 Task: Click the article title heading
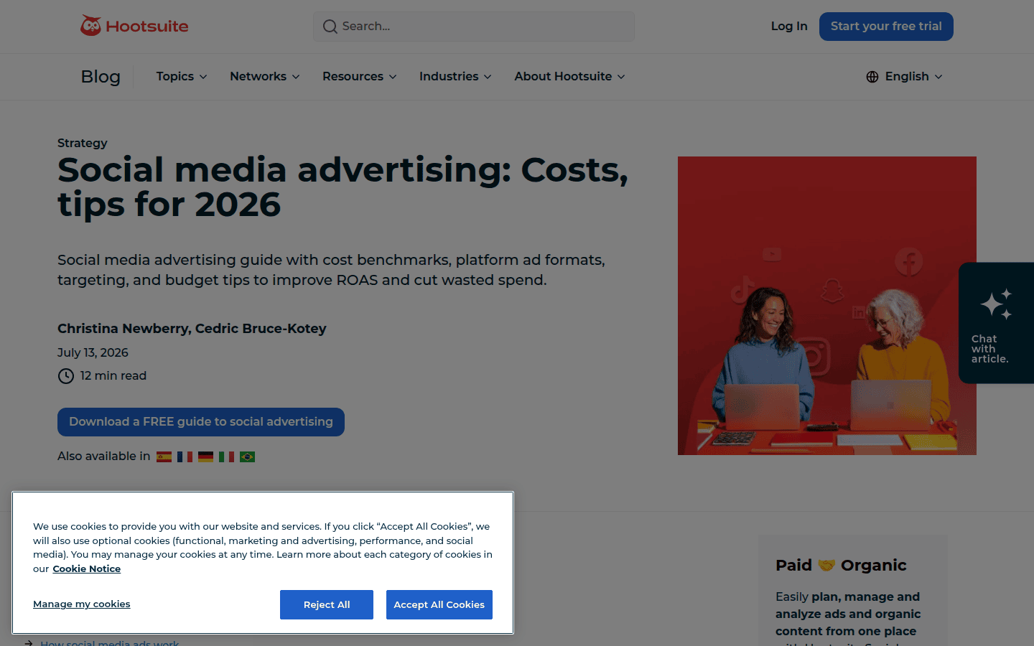coord(343,187)
